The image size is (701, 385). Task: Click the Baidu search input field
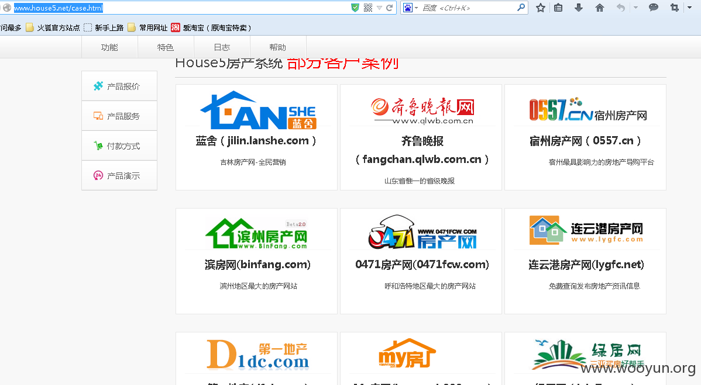point(468,8)
